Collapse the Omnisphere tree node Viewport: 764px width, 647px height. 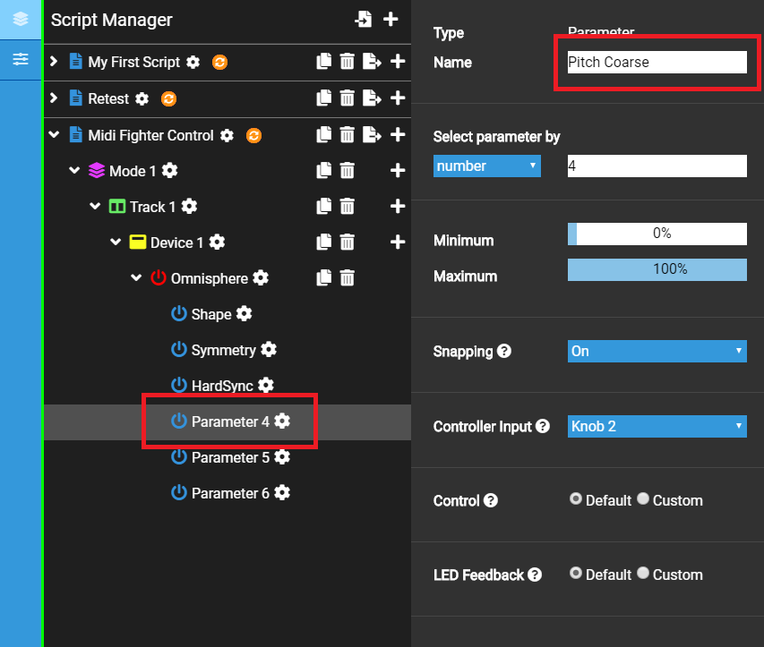(136, 278)
